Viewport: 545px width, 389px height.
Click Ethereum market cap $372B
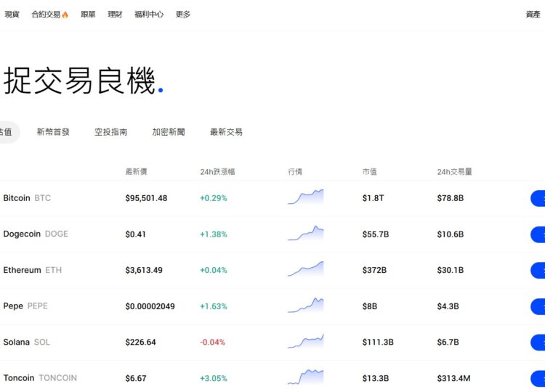(x=374, y=270)
